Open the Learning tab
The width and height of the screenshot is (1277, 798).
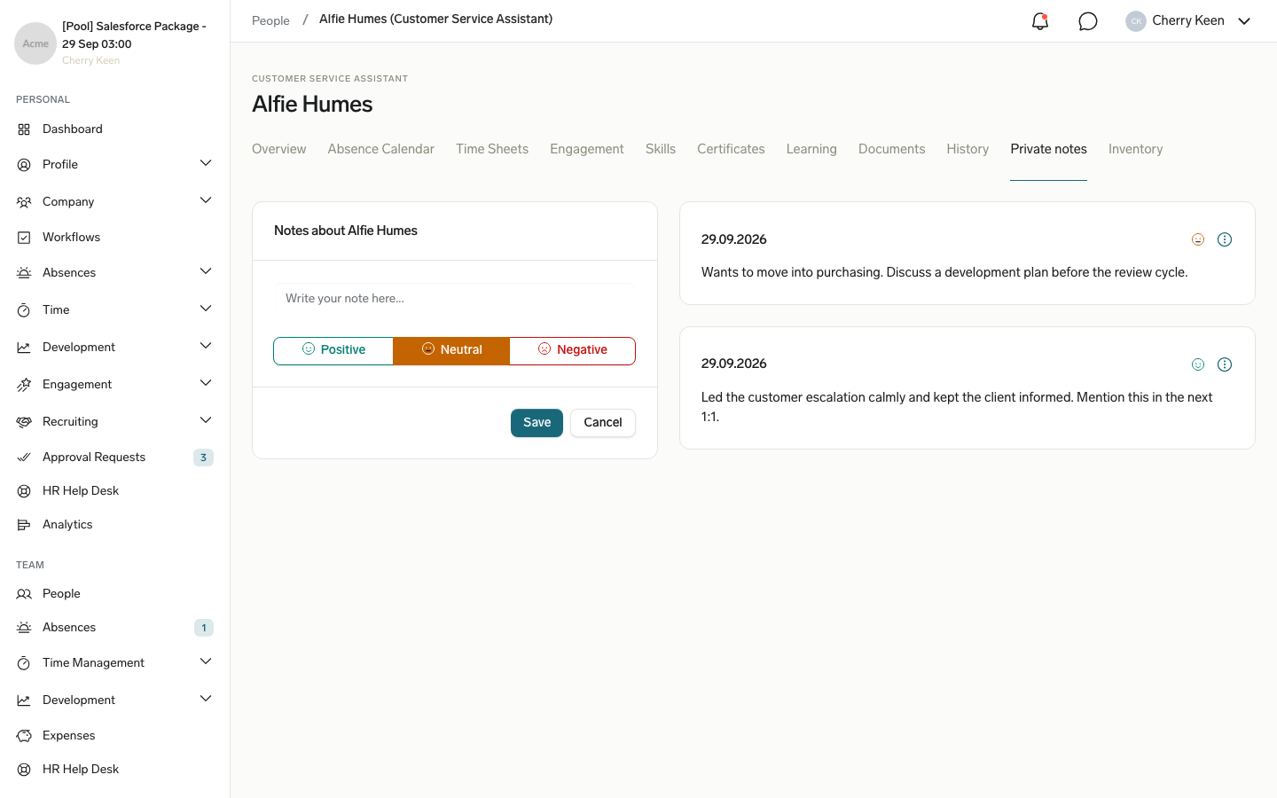coord(811,149)
